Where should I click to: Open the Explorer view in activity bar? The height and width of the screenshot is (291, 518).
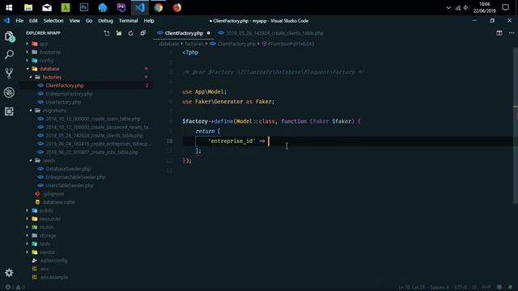tap(9, 36)
